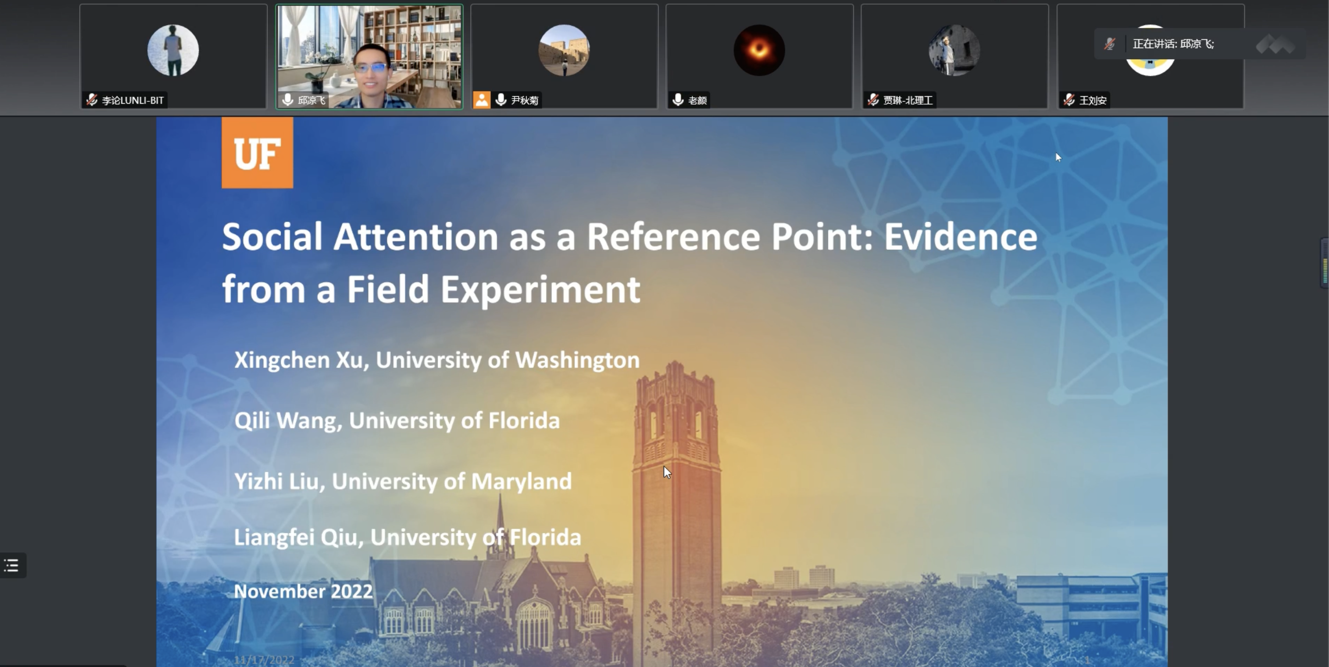Click 贾琳-北理工's round avatar picture
This screenshot has width=1329, height=667.
click(954, 50)
